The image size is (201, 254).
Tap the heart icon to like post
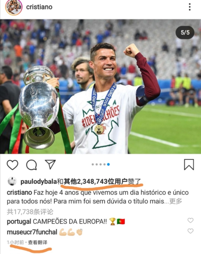coord(13,165)
